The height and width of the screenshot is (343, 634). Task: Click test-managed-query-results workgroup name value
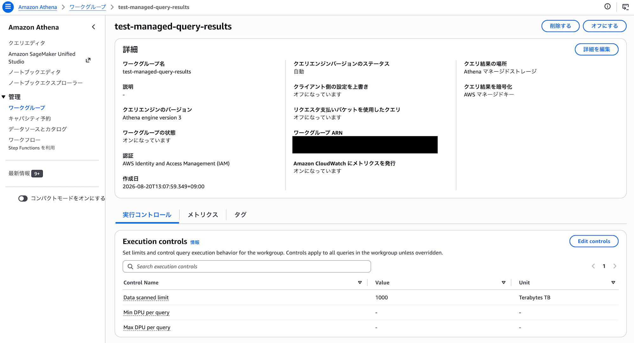pyautogui.click(x=157, y=72)
